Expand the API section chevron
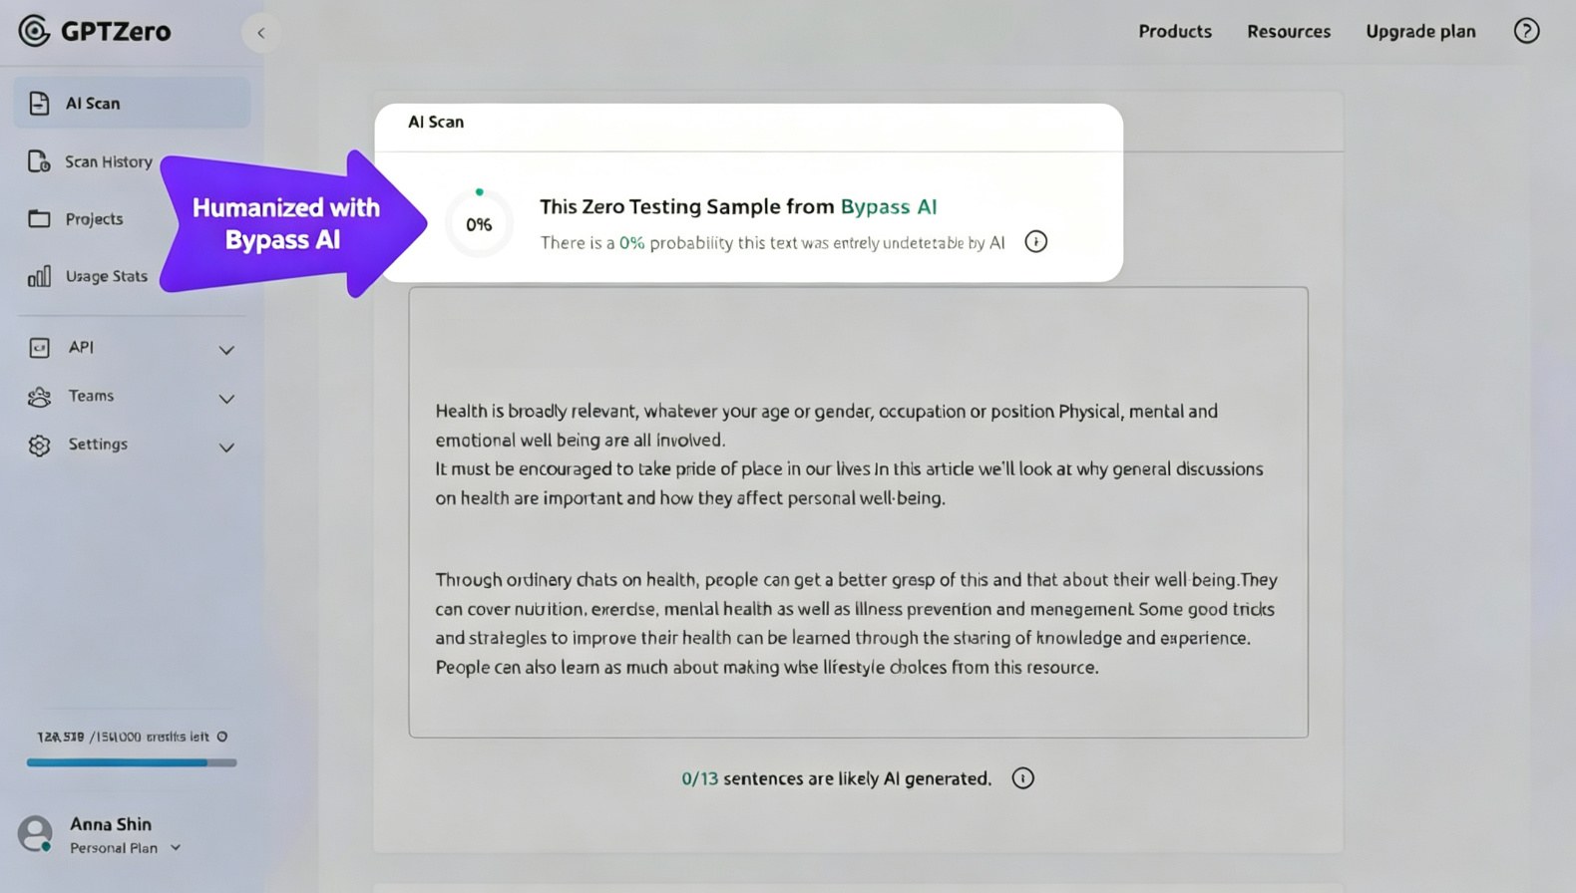The width and height of the screenshot is (1576, 893). pos(226,350)
